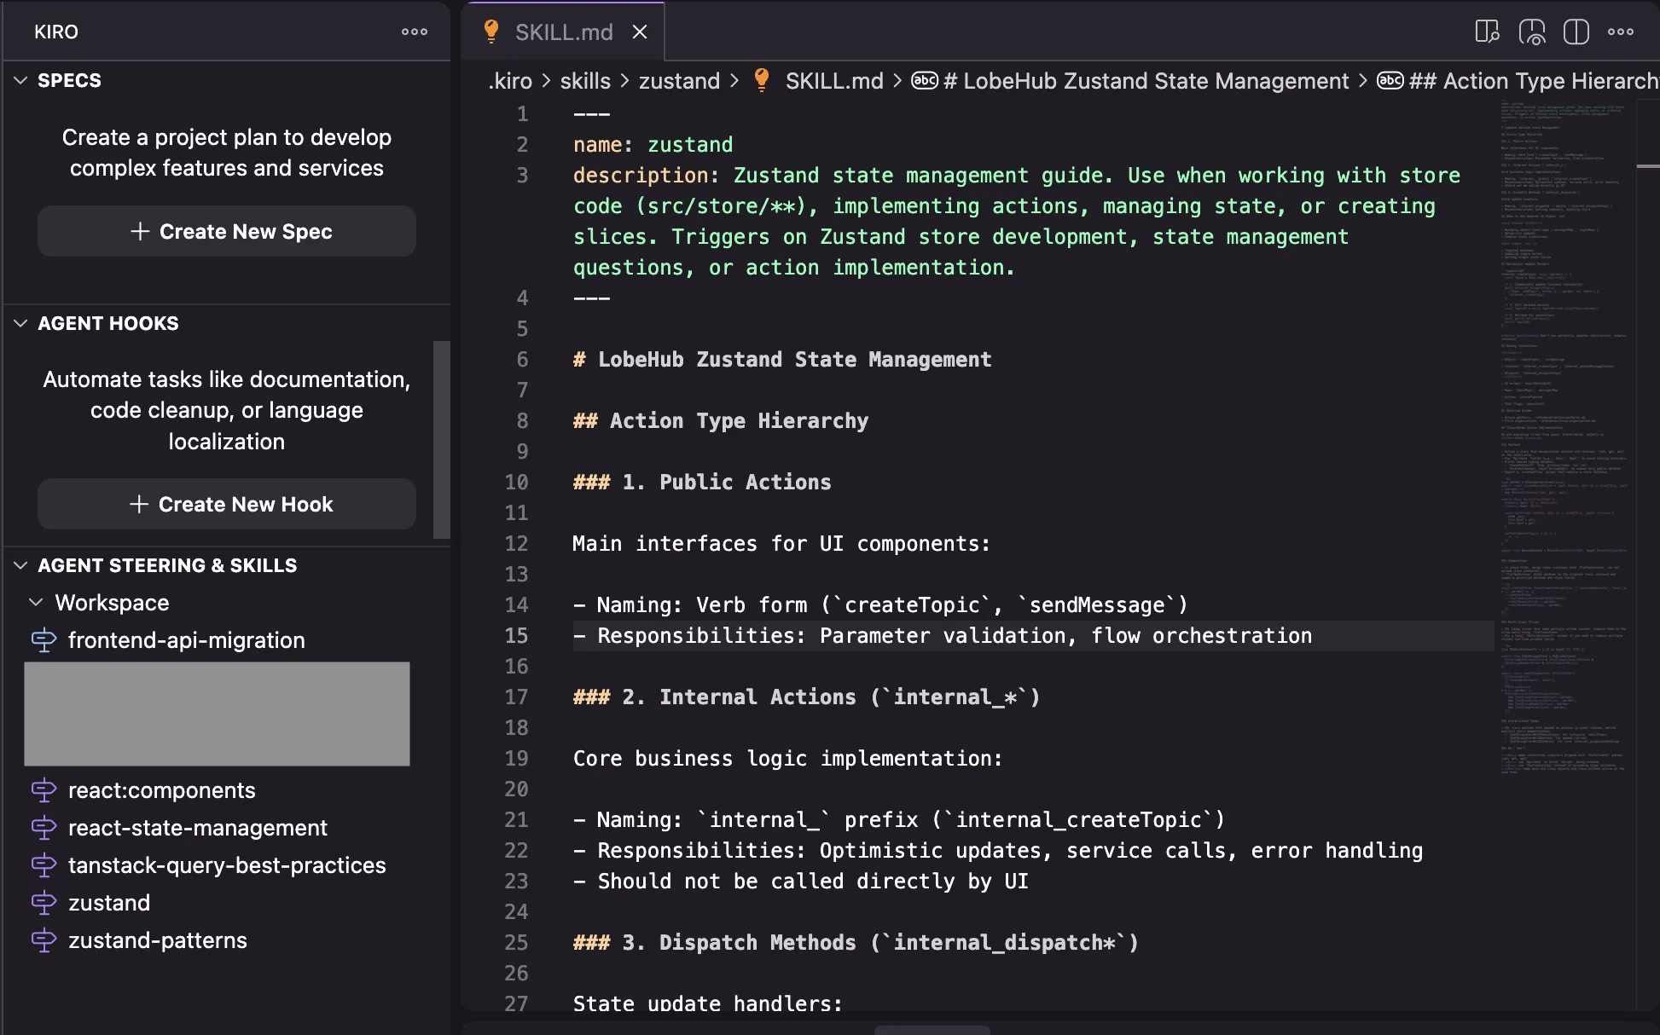Click LobeHub Zustand State Management breadcrumb
Viewport: 1660px width, 1035px height.
point(1146,81)
